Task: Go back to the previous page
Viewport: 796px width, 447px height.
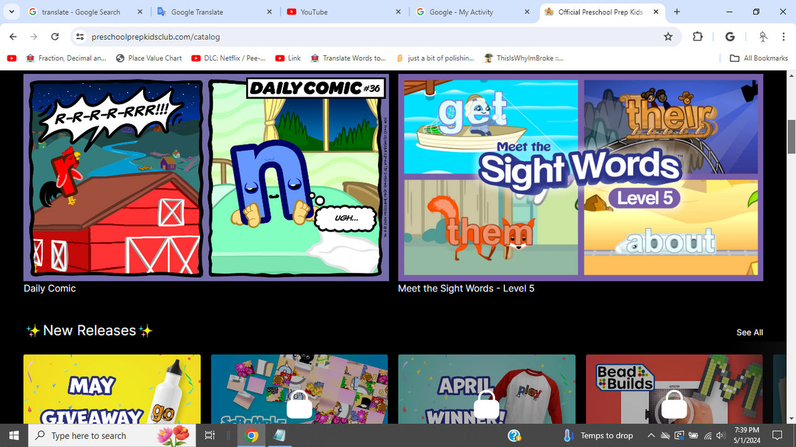Action: click(x=13, y=37)
